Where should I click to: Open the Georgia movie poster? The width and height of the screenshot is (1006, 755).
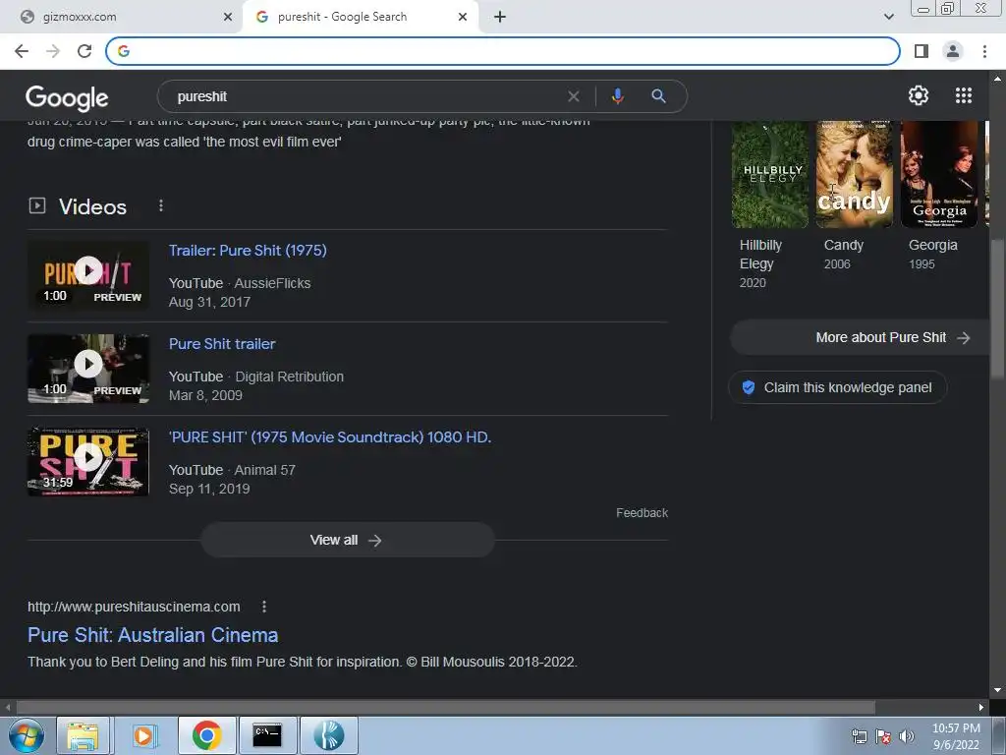[x=939, y=174]
